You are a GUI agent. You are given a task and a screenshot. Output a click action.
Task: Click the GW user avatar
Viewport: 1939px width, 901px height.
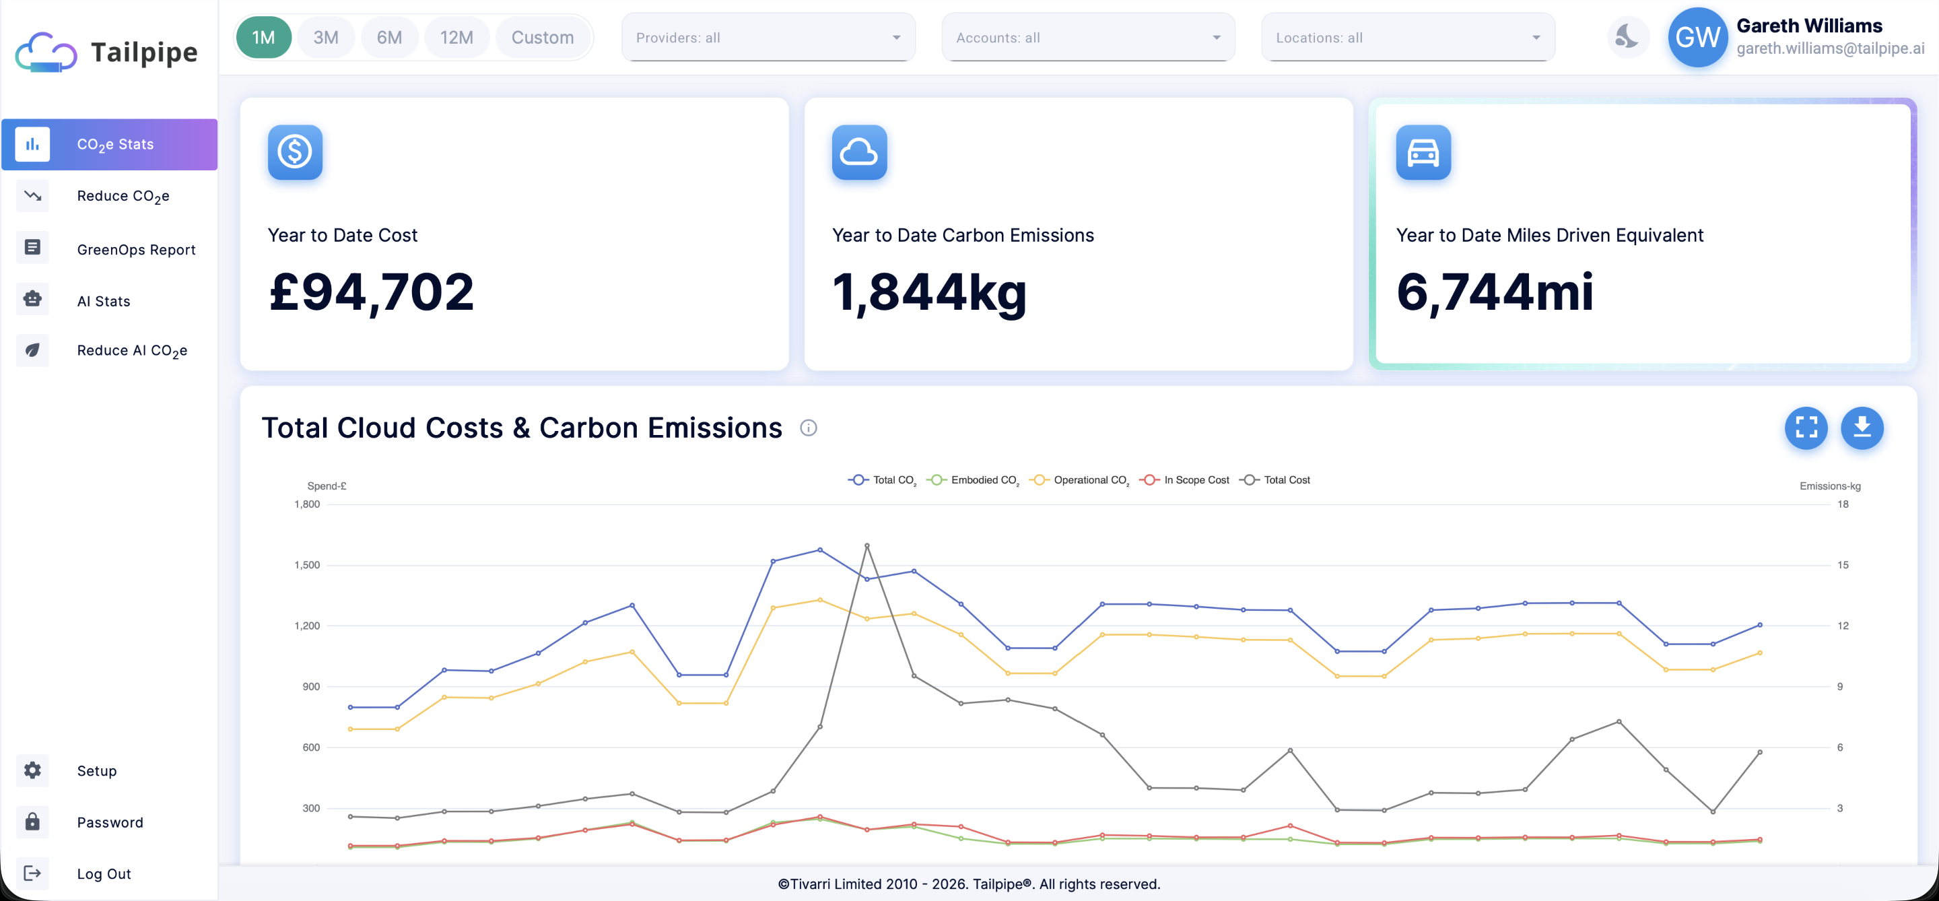pos(1697,37)
